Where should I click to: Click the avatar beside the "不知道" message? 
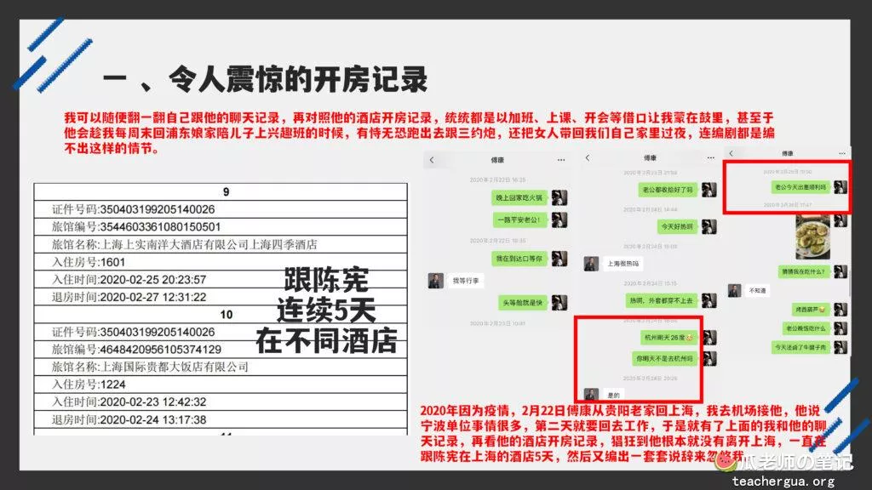coord(734,290)
